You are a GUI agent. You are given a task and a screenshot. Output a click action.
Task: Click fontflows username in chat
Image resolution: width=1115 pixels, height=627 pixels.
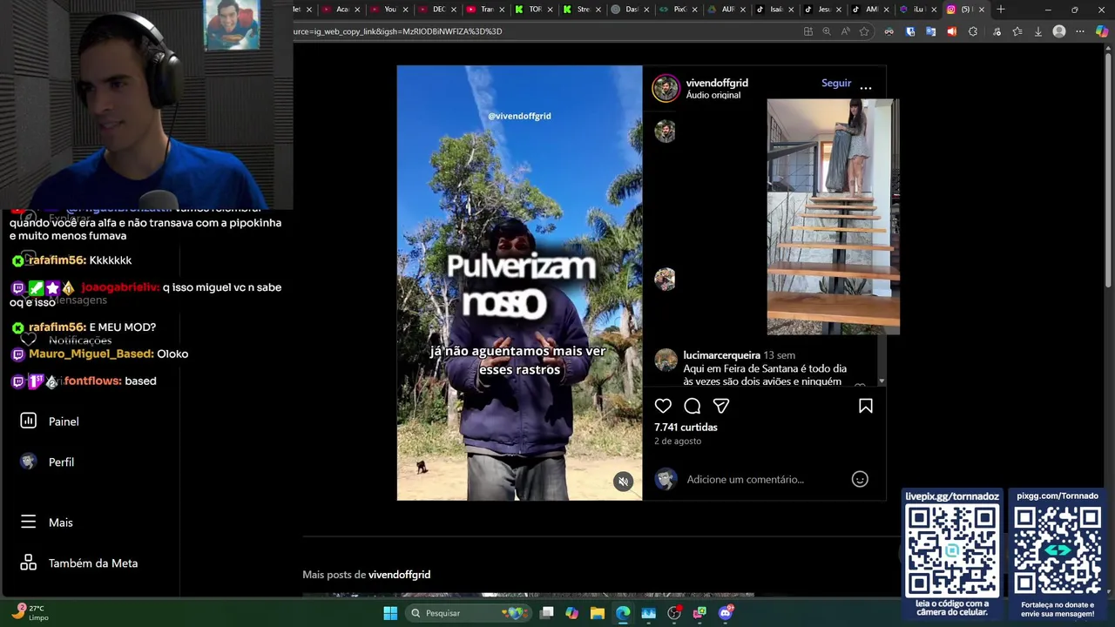(92, 381)
